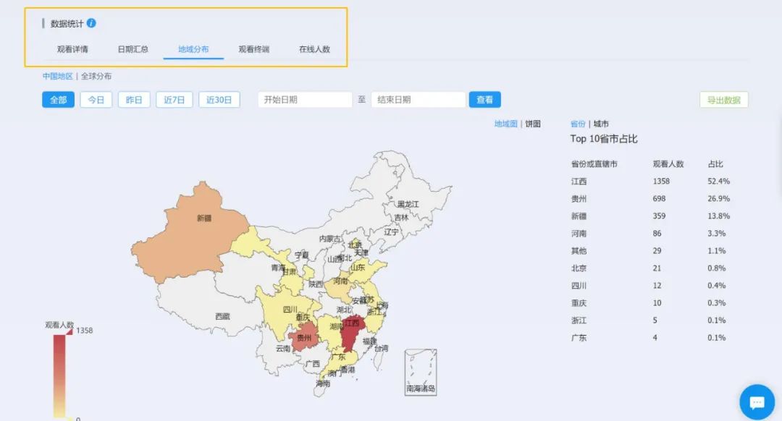Switch to the 观看详情 tab
782x421 pixels.
click(x=73, y=49)
